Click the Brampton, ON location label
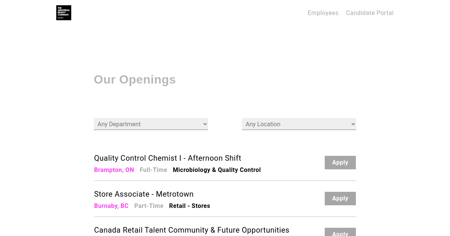 click(x=114, y=170)
